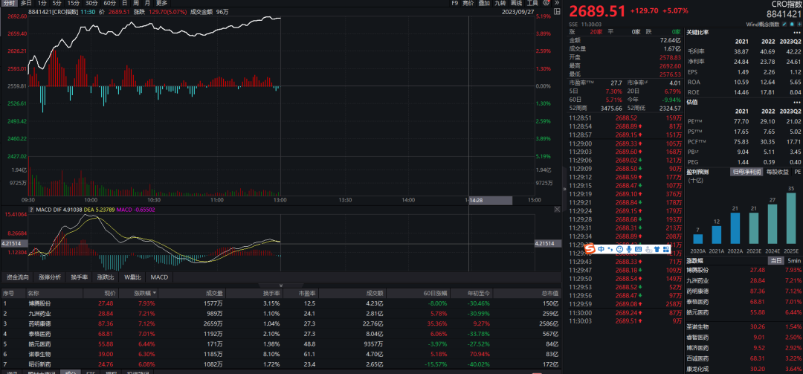Switch to the 1分 minute chart

point(42,3)
